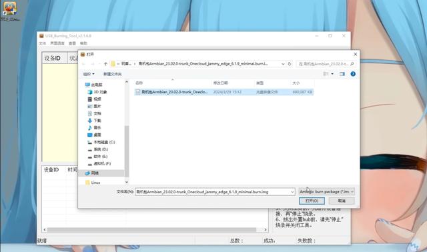The height and width of the screenshot is (252, 427).
Task: Expand the file name history dropdown arrow
Action: click(292, 192)
